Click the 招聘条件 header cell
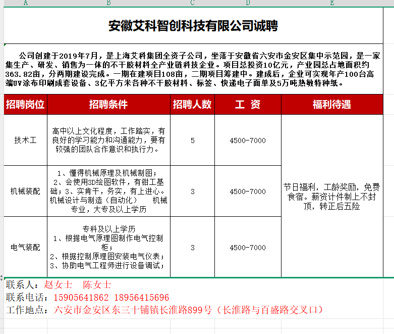This screenshot has height=334, width=394. [108, 105]
